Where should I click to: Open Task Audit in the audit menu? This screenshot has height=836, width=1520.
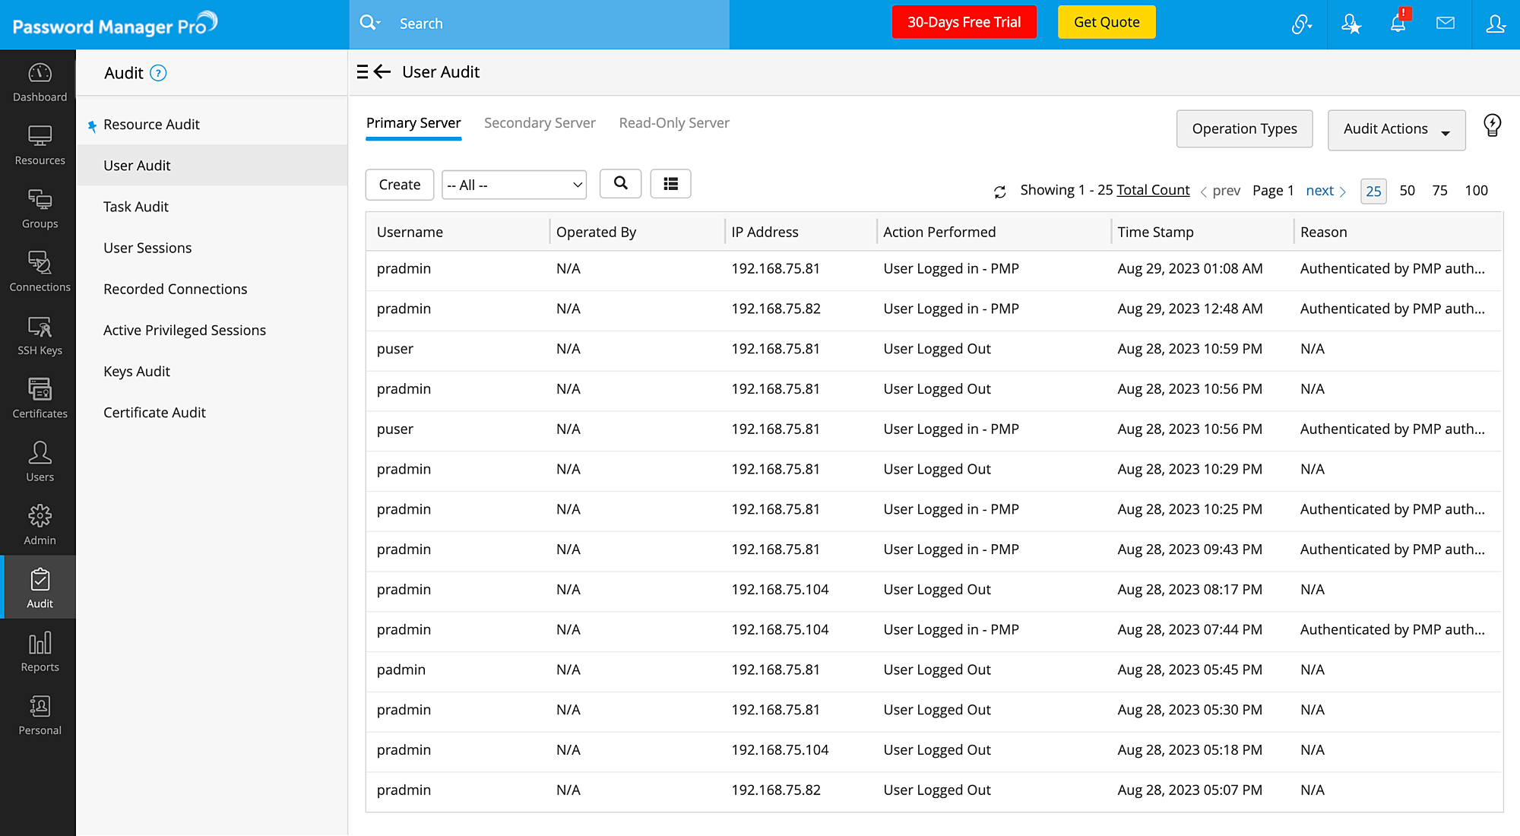coord(136,207)
